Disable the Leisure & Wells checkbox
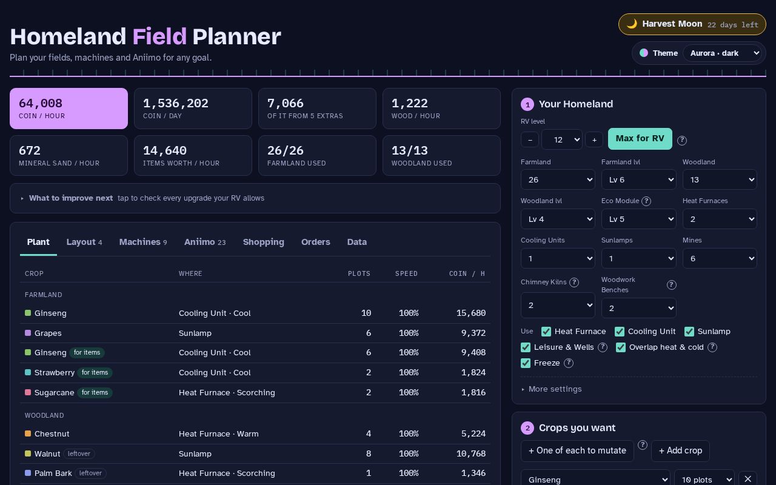776x485 pixels. [x=526, y=347]
